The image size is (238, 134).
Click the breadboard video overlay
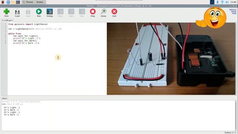(171, 59)
